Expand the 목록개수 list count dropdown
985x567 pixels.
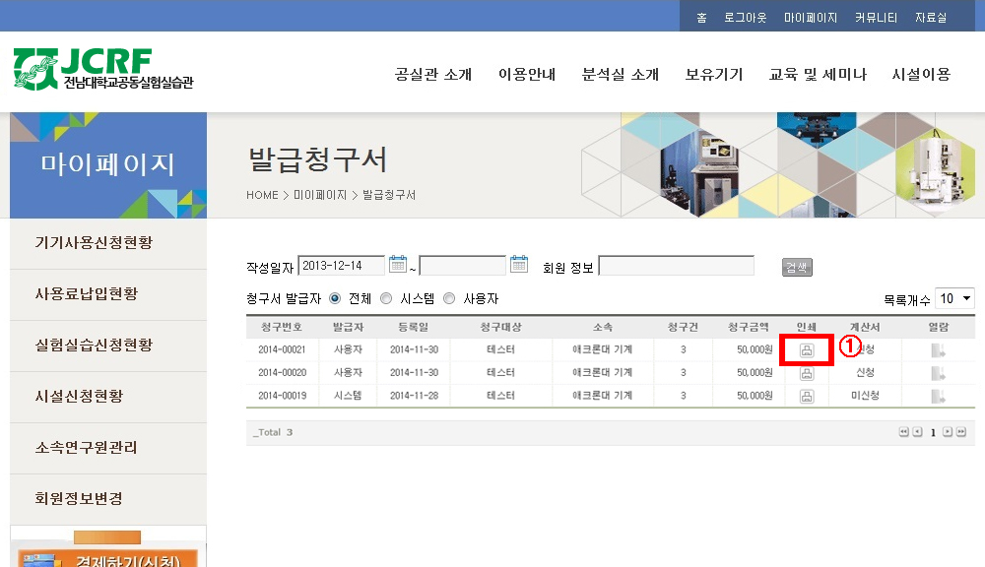(x=954, y=298)
